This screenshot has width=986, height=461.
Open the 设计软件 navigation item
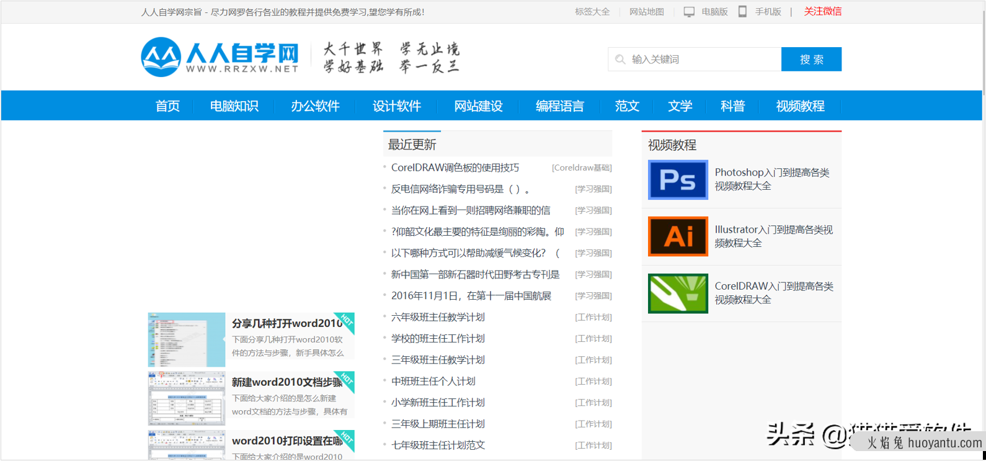397,106
